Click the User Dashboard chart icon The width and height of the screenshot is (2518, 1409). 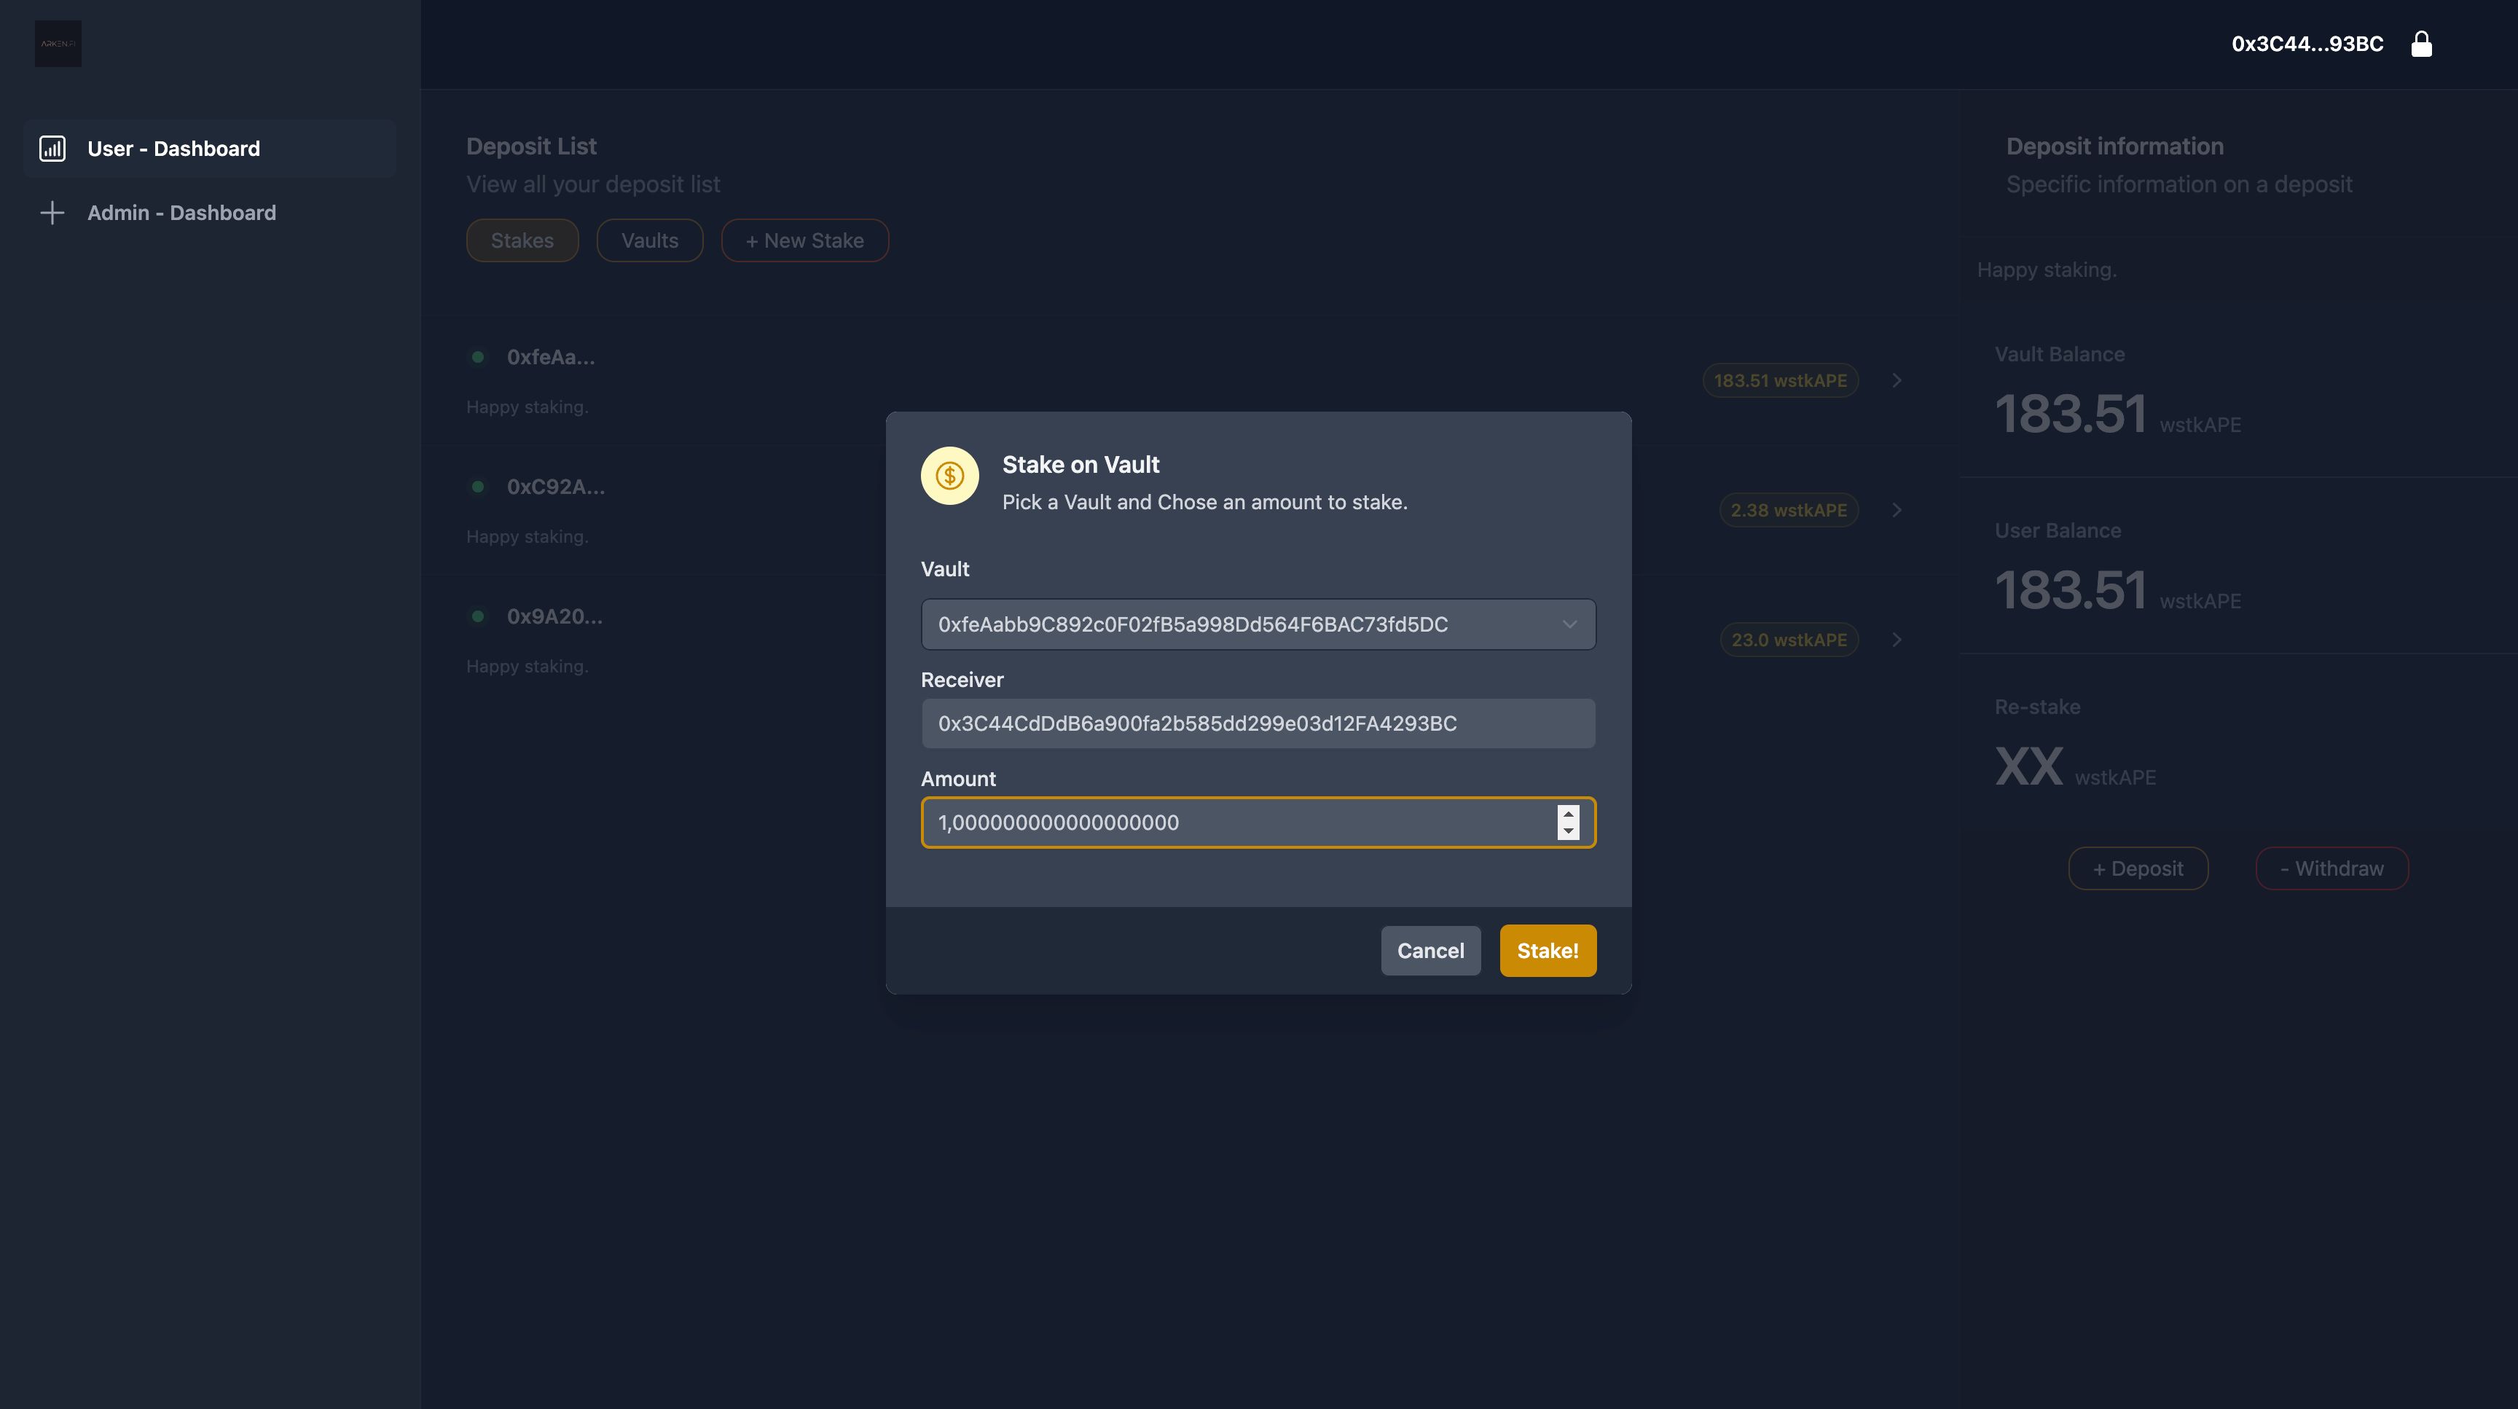coord(52,149)
